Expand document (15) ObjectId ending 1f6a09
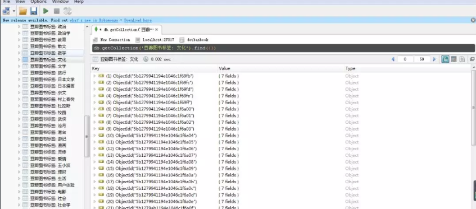476x209 pixels. [x=95, y=169]
